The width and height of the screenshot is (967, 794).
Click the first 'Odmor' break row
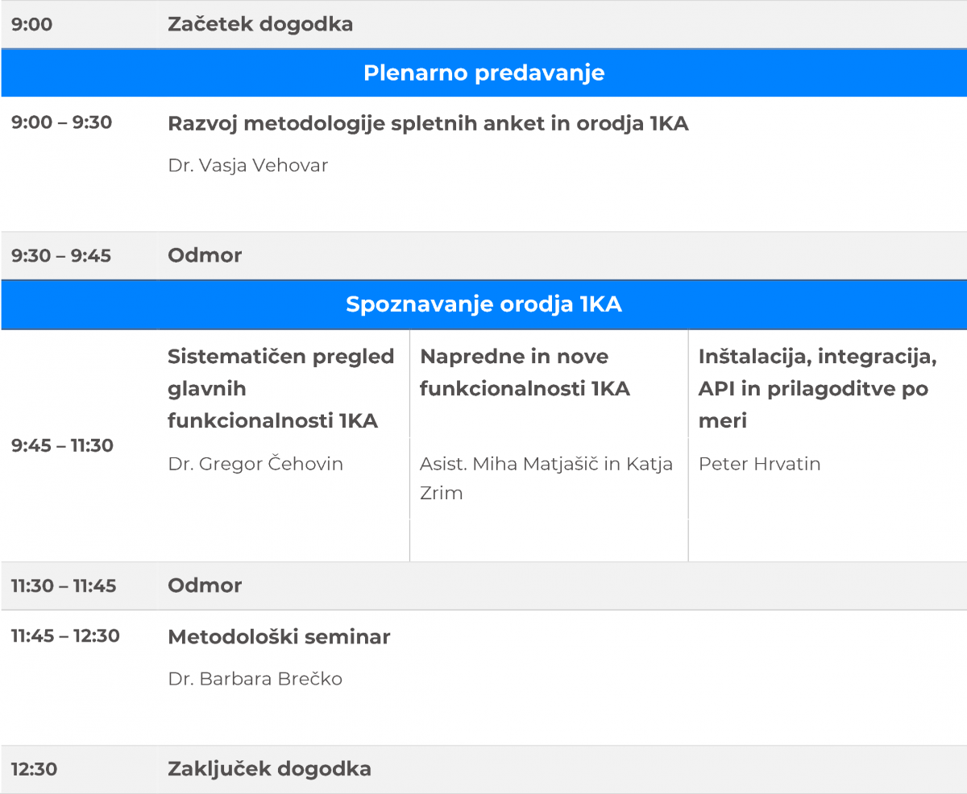tap(205, 255)
